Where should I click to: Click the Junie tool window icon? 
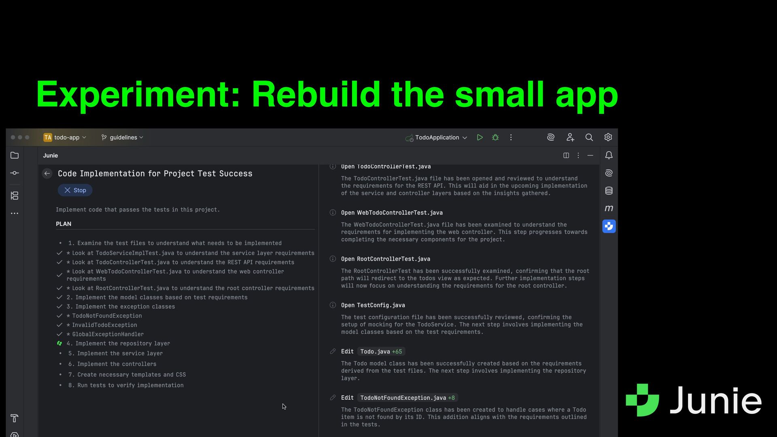pos(609,226)
